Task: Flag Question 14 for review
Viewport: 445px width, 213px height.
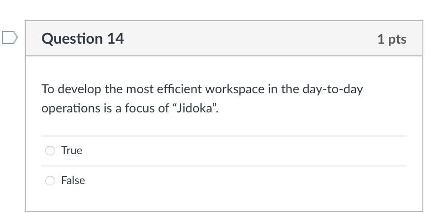Action: point(9,37)
